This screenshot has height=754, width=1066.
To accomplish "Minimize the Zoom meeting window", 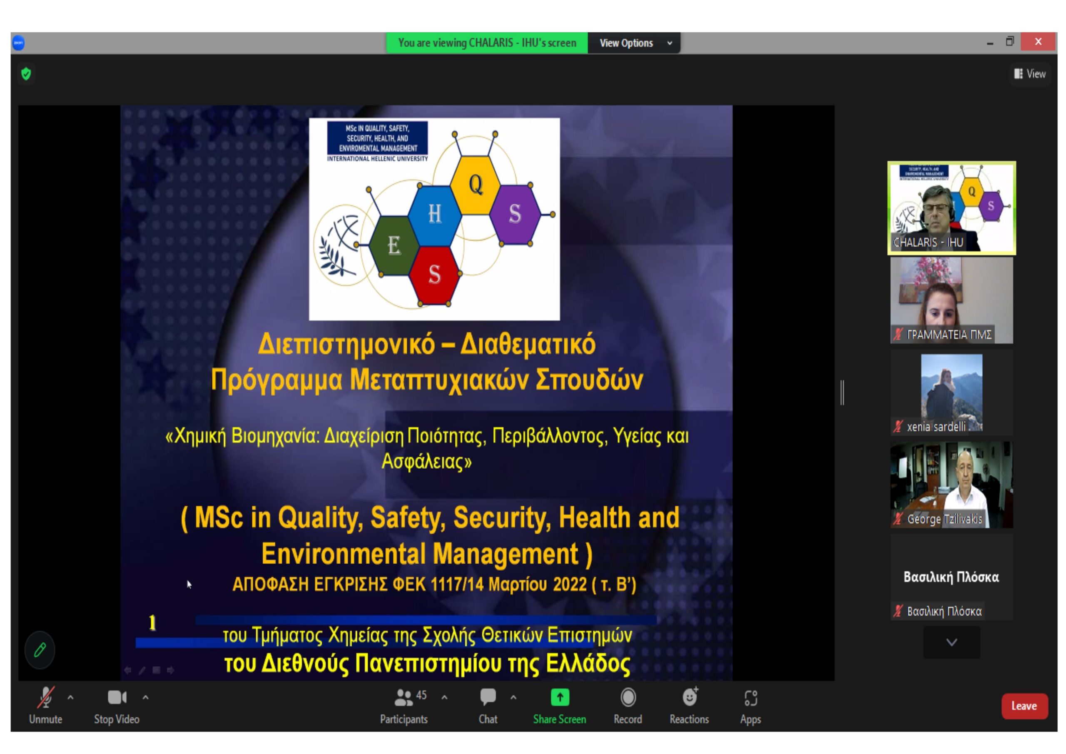I will click(x=990, y=43).
